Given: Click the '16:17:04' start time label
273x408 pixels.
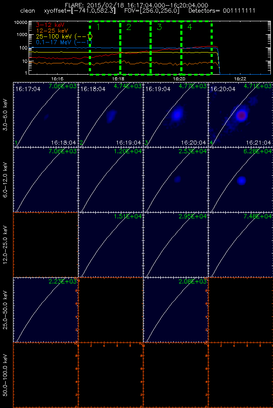Looking at the screenshot, I should click(28, 89).
